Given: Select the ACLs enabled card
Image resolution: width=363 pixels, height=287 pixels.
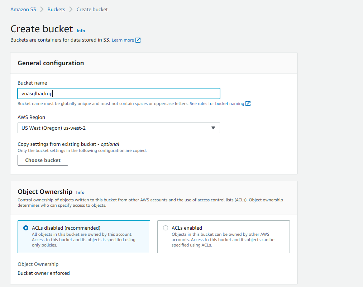Looking at the screenshot, I should tap(223, 236).
